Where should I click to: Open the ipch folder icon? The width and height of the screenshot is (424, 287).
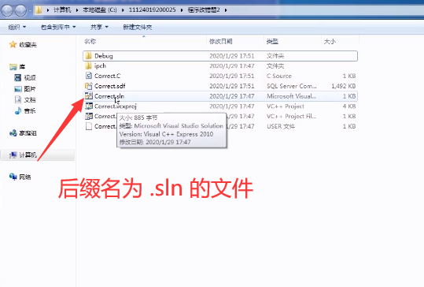pos(88,66)
